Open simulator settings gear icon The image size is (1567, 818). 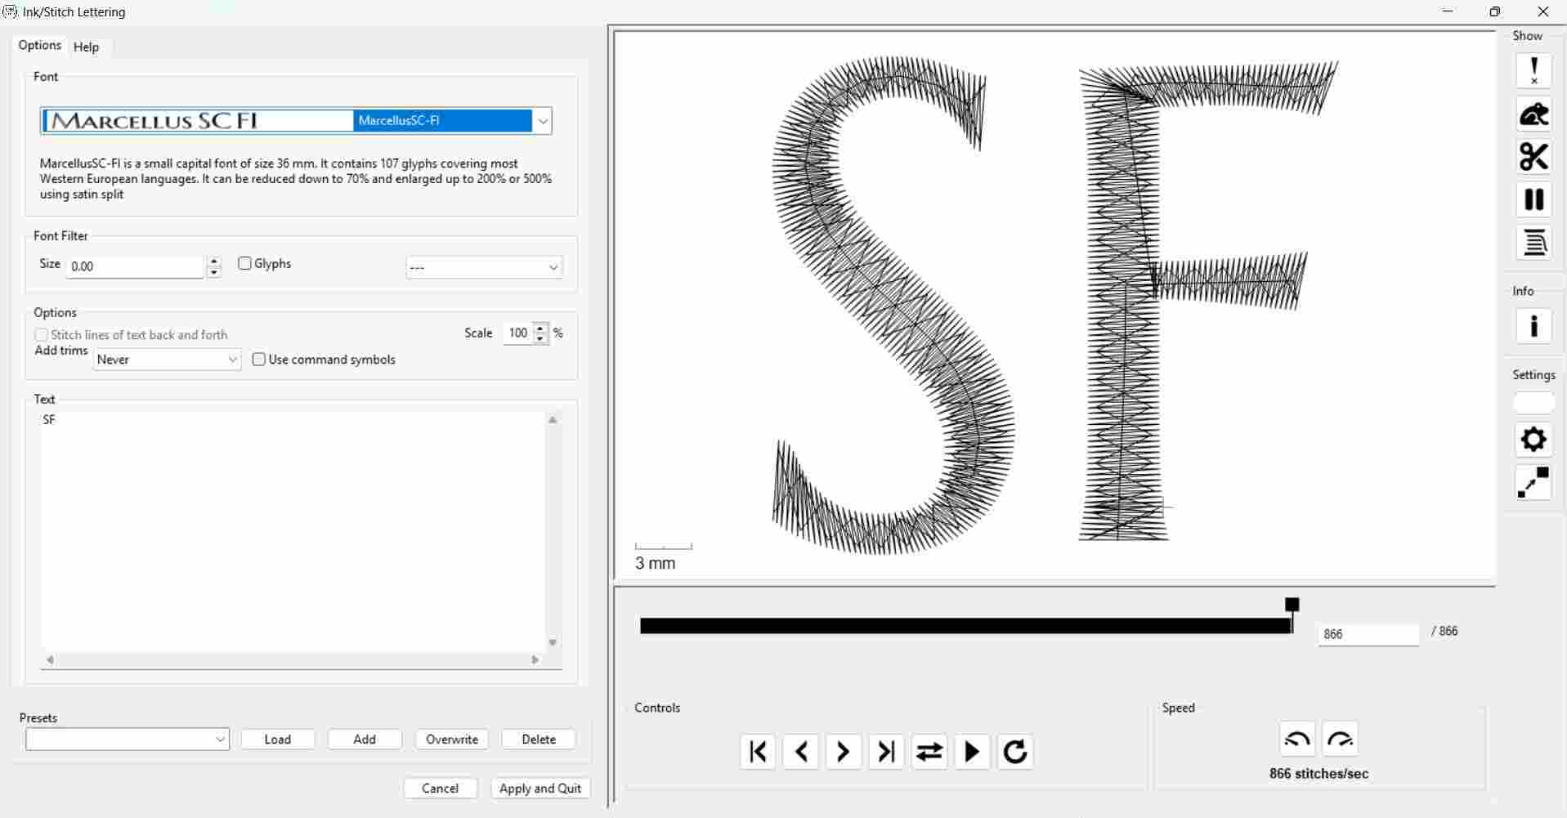[x=1533, y=440]
